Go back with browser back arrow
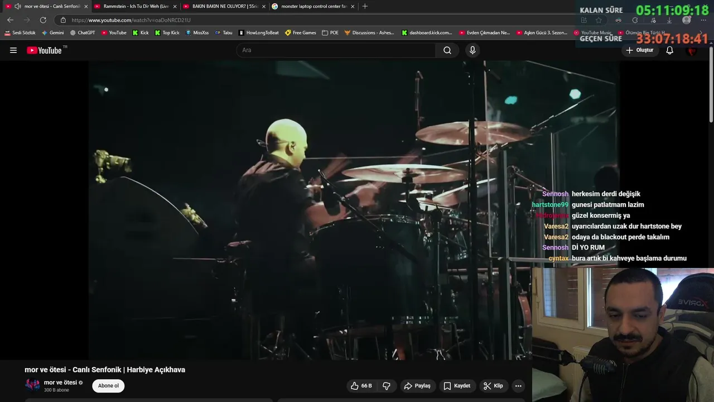This screenshot has width=714, height=402. point(10,20)
